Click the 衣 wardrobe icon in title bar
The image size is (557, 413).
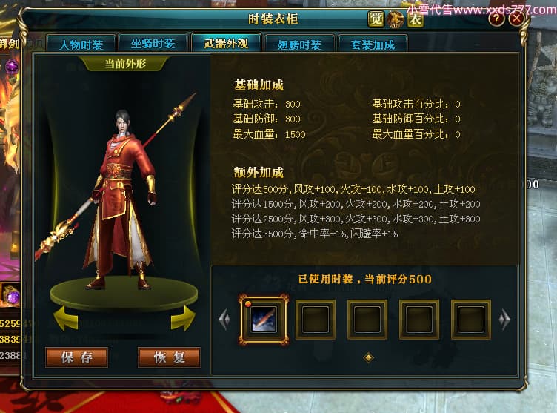pyautogui.click(x=416, y=19)
